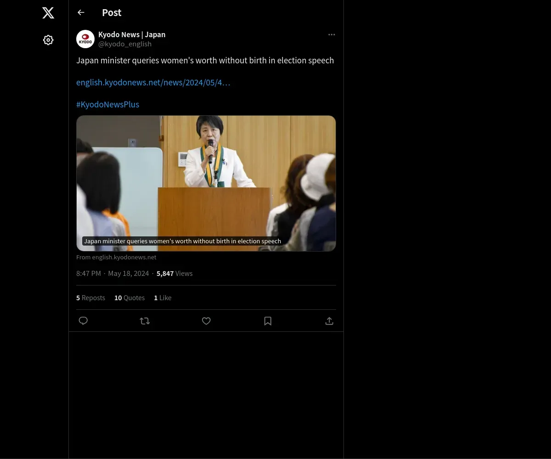Viewport: 551px width, 459px height.
Task: Open the article preview image card
Action: pyautogui.click(x=206, y=183)
